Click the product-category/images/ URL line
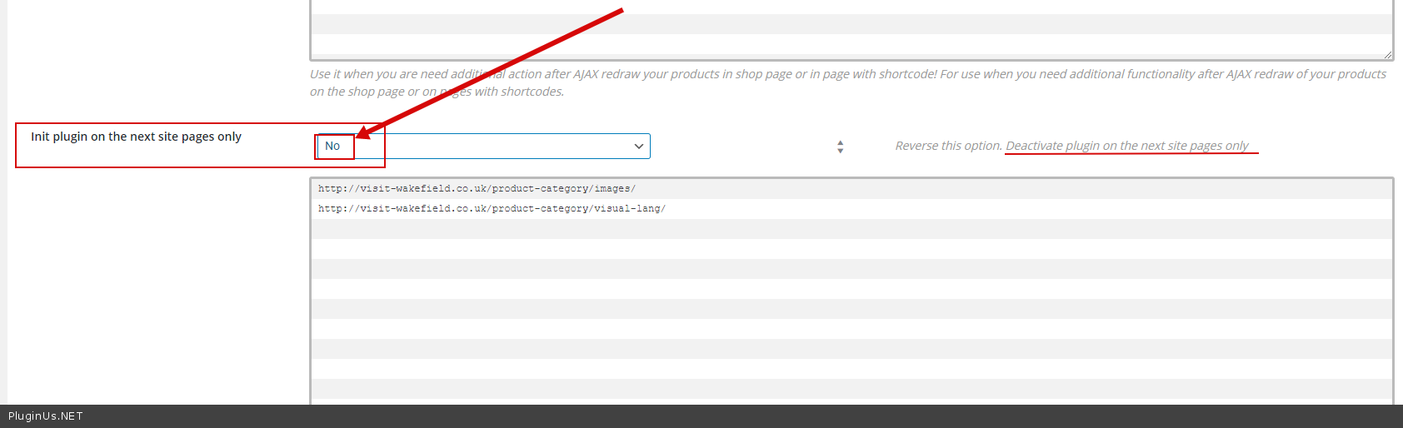Image resolution: width=1403 pixels, height=428 pixels. click(477, 189)
